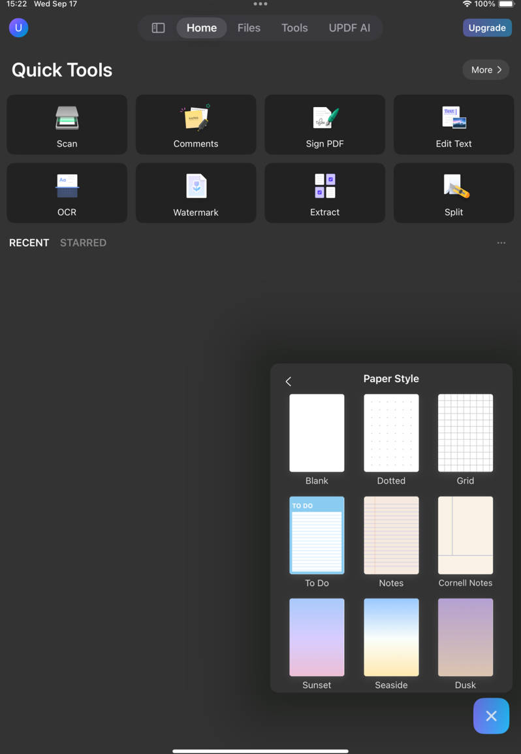This screenshot has height=754, width=521.
Task: Switch to the Home tab
Action: 201,28
